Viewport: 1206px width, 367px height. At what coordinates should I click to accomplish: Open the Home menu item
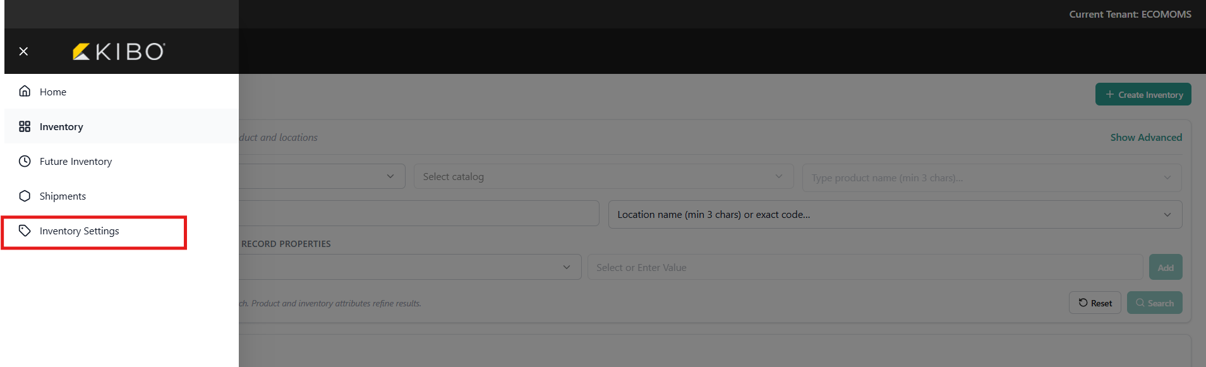point(121,92)
